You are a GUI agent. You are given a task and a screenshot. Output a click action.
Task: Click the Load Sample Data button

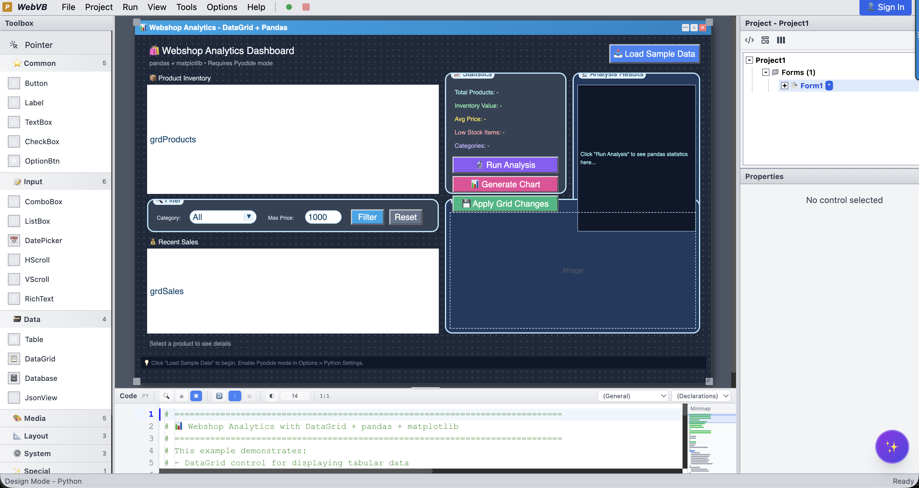(x=654, y=54)
